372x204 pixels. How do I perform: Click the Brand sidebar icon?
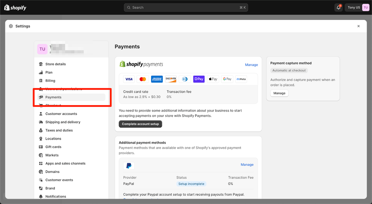pyautogui.click(x=41, y=188)
